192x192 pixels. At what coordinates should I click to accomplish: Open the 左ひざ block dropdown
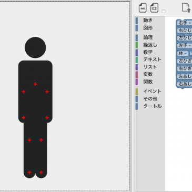coord(185,61)
